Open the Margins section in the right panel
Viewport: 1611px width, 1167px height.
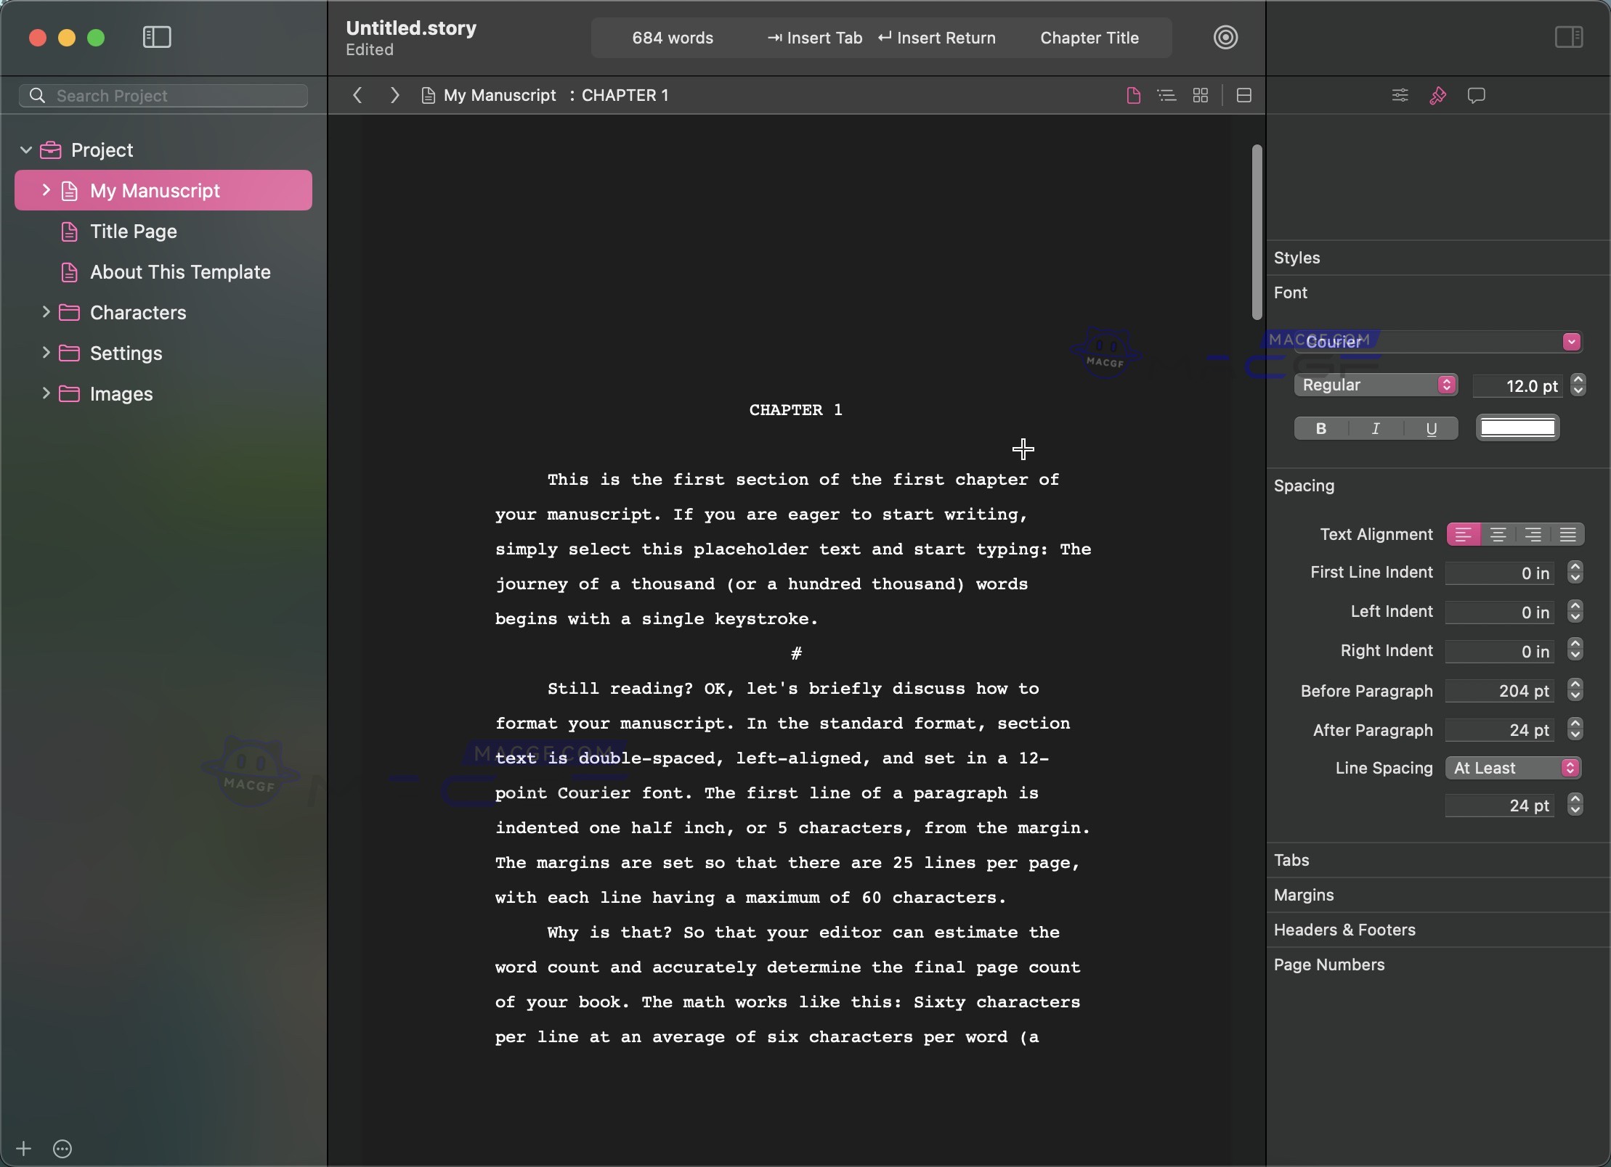[1303, 895]
